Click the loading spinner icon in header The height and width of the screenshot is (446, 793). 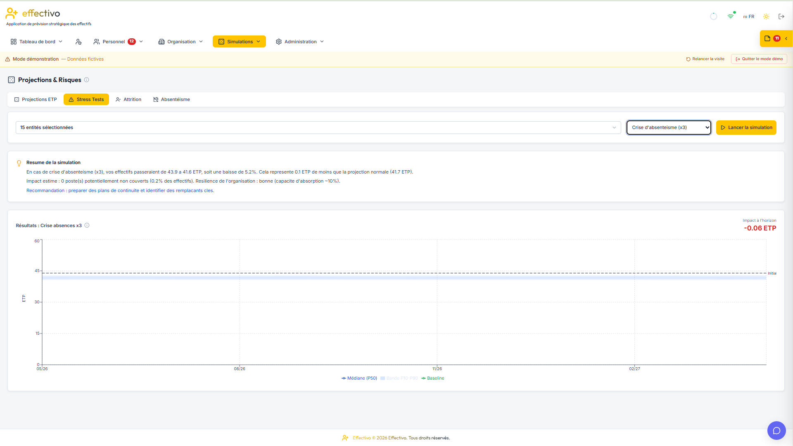click(713, 16)
